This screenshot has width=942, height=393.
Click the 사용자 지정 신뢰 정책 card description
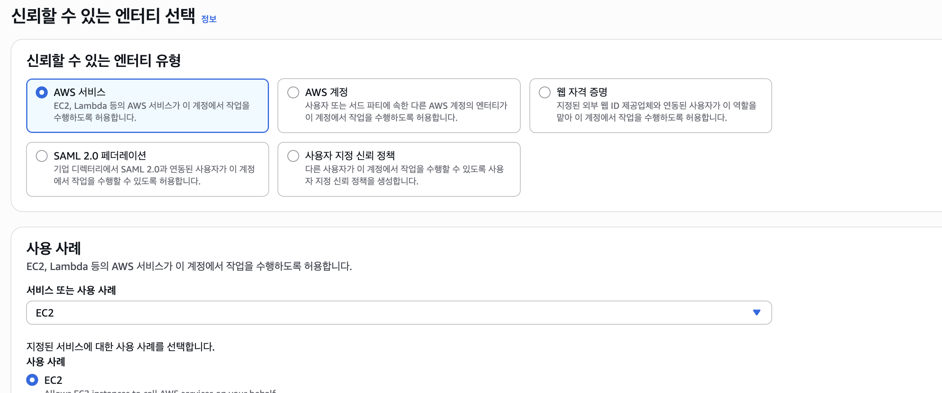tap(404, 175)
